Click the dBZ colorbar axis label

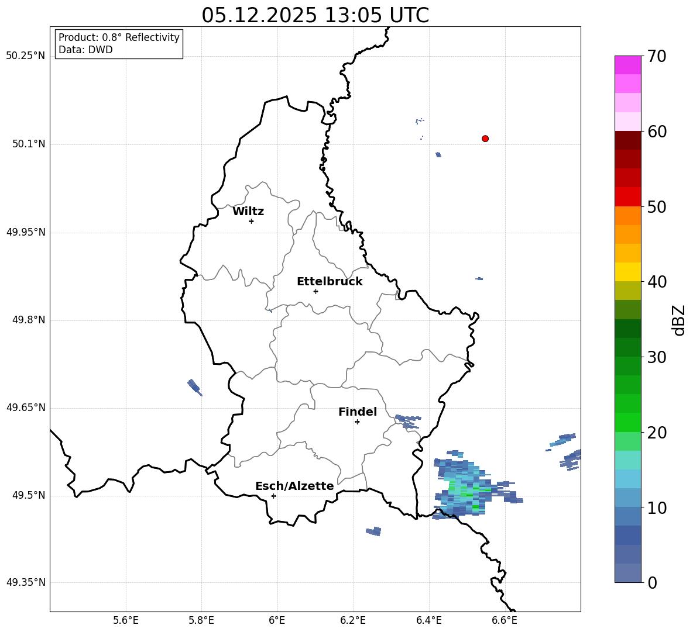click(679, 320)
